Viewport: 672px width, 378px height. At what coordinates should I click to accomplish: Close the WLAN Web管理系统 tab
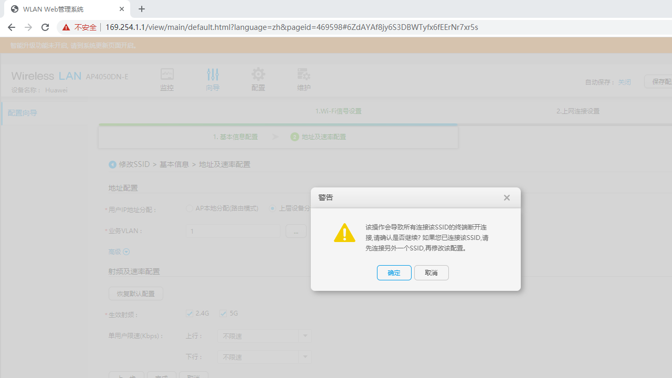[122, 9]
